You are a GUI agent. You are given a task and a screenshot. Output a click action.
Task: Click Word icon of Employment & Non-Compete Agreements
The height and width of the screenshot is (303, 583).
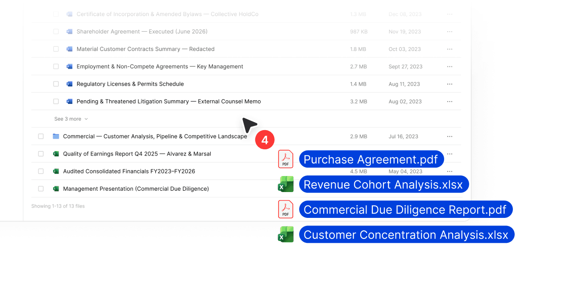(x=69, y=66)
